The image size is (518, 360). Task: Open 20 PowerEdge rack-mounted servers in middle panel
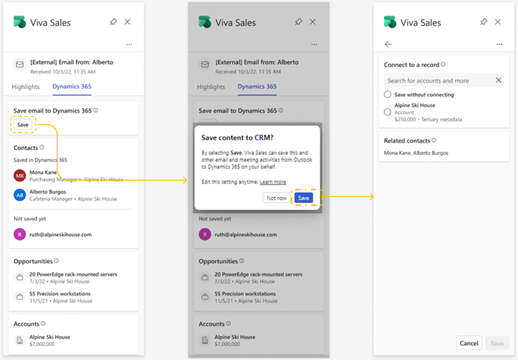click(258, 274)
